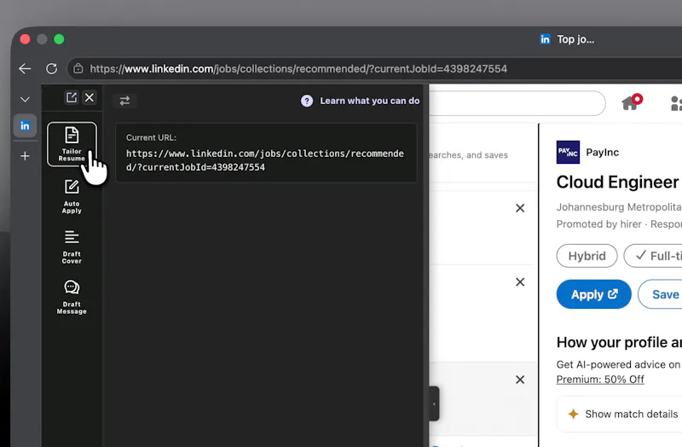
Task: Click the green fullscreen window button
Action: coord(59,39)
